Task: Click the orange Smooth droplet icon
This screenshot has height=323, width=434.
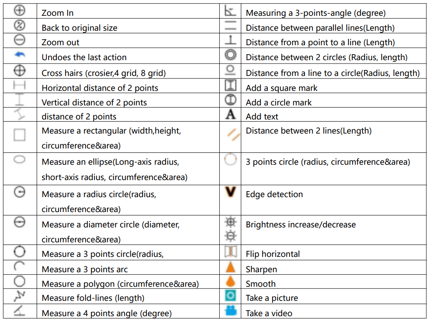Action: [x=230, y=281]
